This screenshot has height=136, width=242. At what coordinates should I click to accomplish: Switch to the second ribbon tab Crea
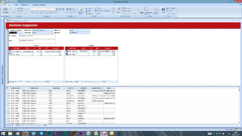pyautogui.click(x=16, y=5)
